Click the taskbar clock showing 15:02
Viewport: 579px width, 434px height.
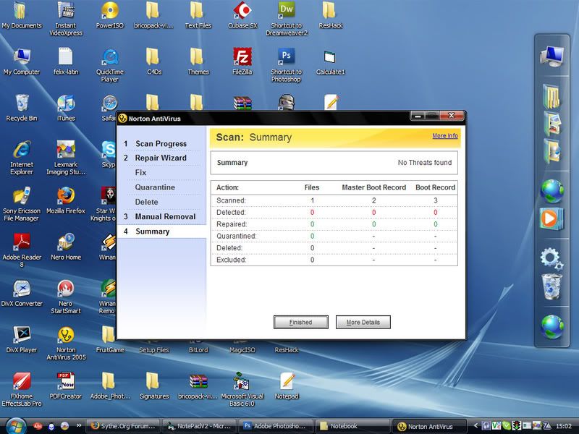pyautogui.click(x=564, y=426)
